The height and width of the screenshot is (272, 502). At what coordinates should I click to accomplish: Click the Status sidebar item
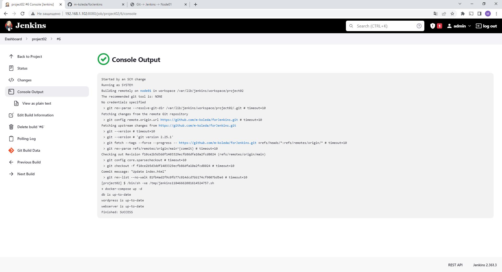point(22,68)
